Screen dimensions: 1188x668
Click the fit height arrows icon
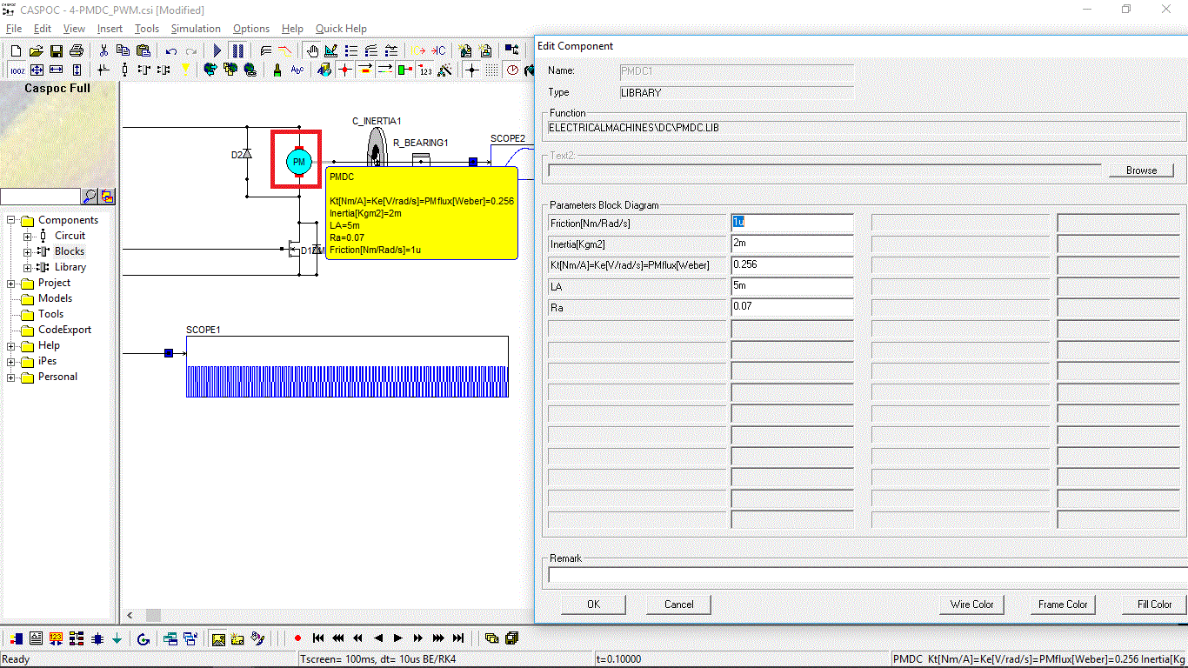tap(77, 70)
